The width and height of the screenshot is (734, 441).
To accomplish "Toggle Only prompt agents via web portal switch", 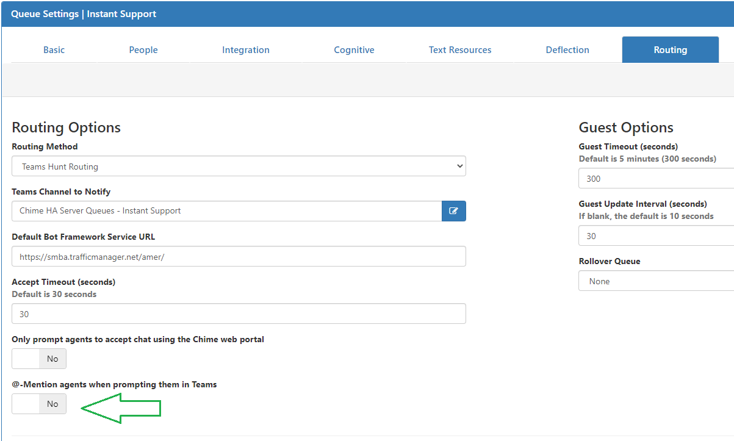I will click(x=39, y=359).
